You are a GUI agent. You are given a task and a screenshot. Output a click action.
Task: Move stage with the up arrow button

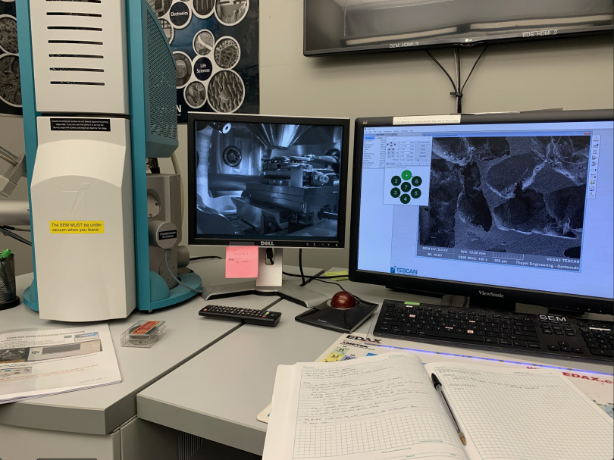click(x=391, y=143)
